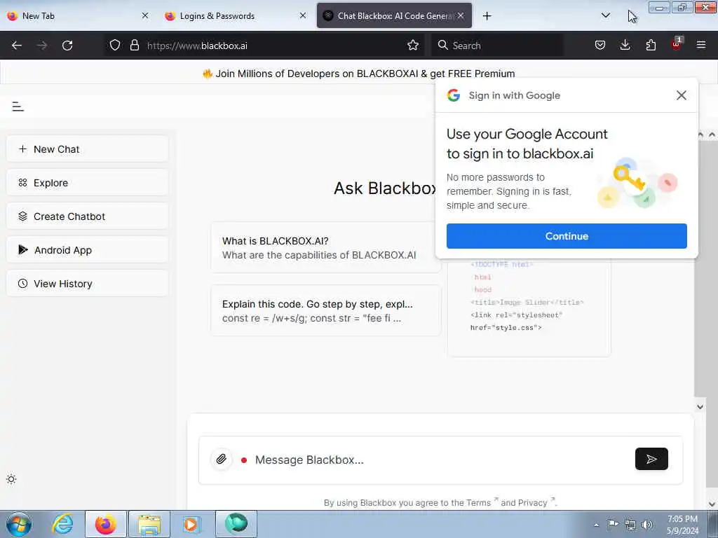Show hidden tray icons arrow
Image resolution: width=718 pixels, height=538 pixels.
[596, 525]
